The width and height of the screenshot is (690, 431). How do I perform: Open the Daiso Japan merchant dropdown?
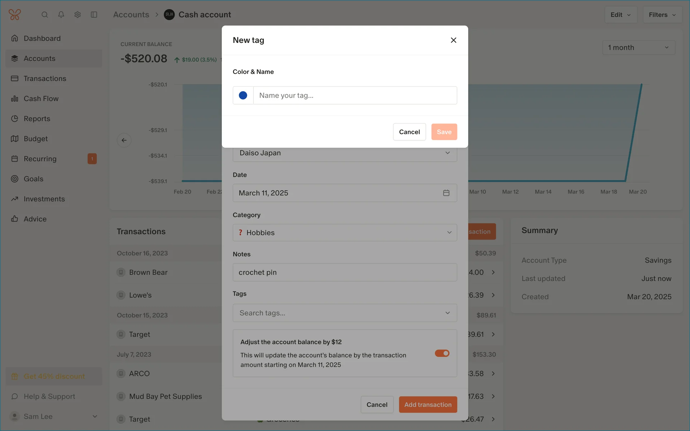pyautogui.click(x=344, y=153)
